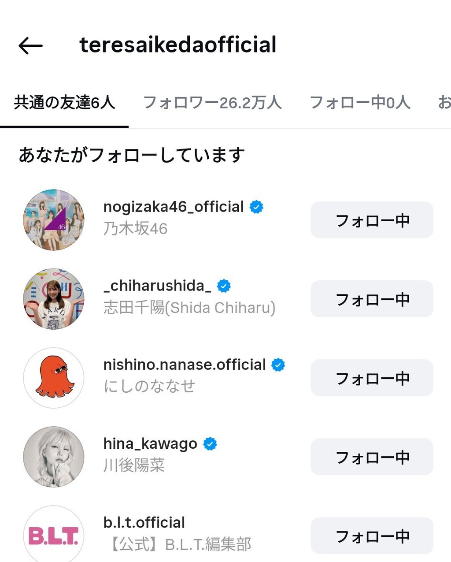The image size is (451, 562).
Task: Open hina_kawago profile picture
Action: [x=54, y=456]
